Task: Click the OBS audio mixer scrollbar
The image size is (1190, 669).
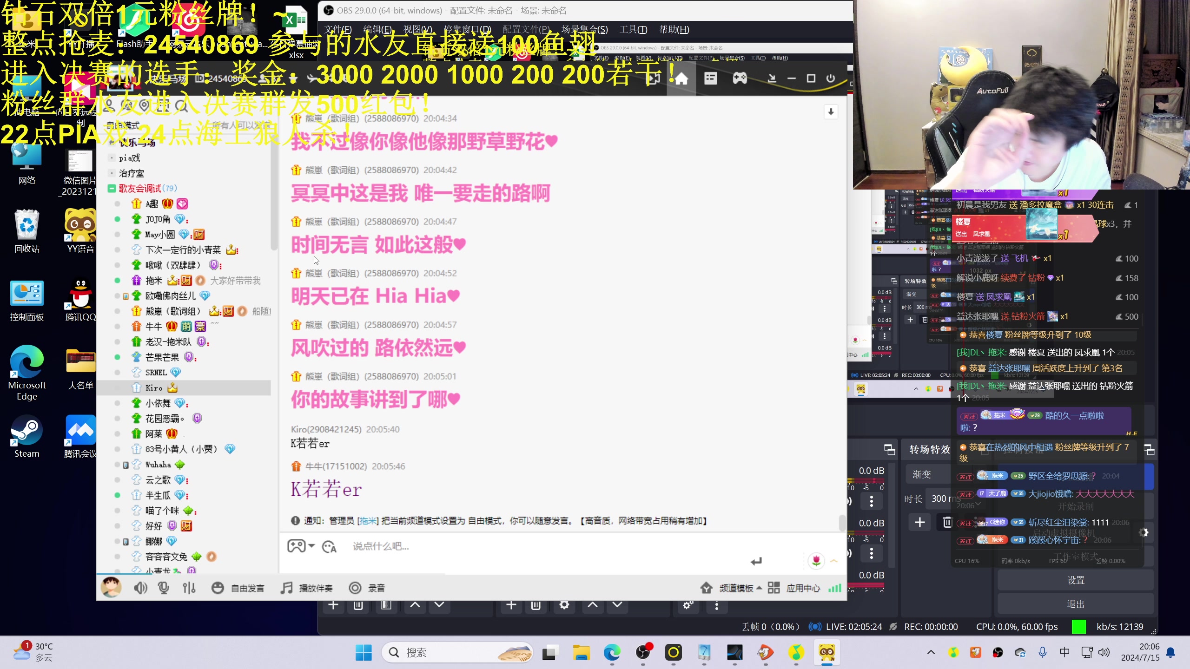Action: click(x=891, y=516)
